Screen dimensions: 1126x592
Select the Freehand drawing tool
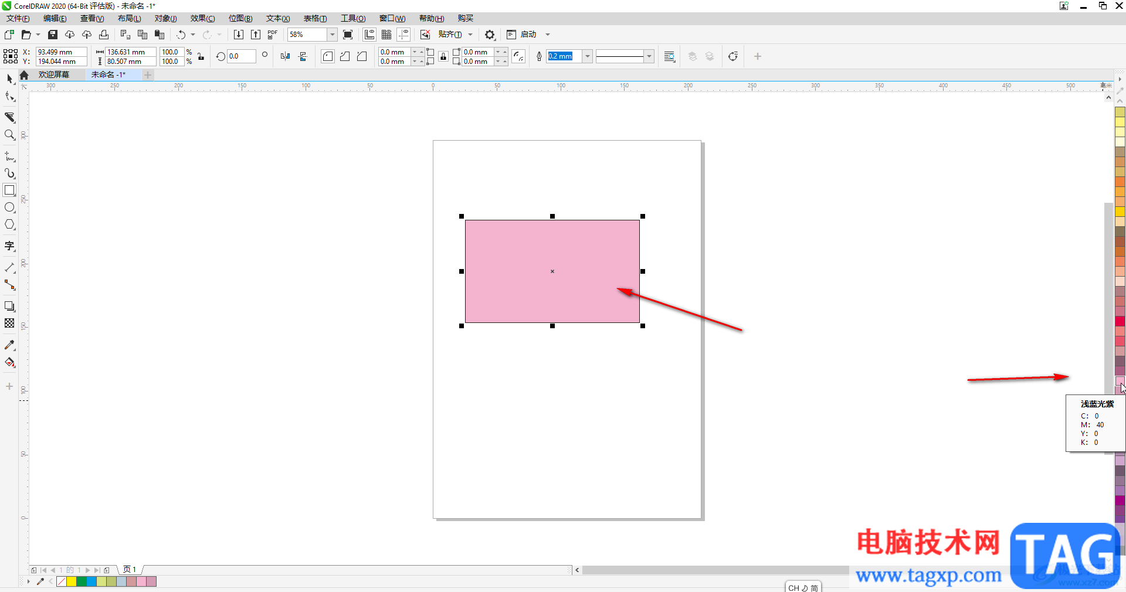9,156
